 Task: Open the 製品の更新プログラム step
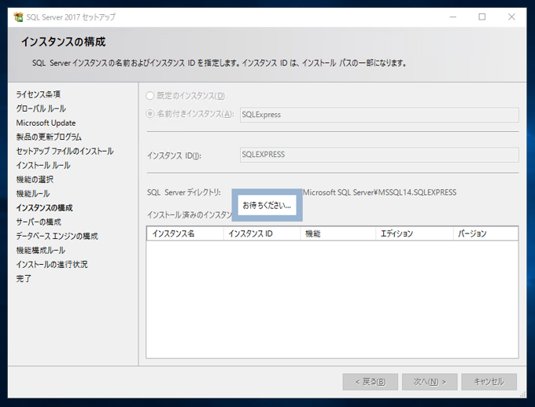click(49, 137)
